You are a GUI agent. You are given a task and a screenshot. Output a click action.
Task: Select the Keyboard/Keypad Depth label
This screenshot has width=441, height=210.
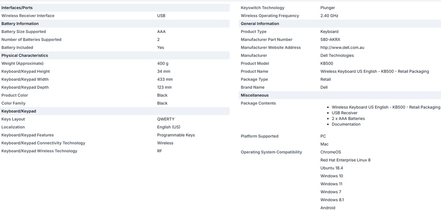25,87
